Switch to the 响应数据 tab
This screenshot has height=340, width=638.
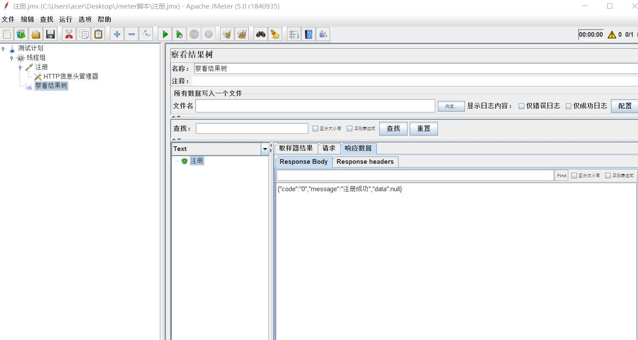[x=358, y=148]
